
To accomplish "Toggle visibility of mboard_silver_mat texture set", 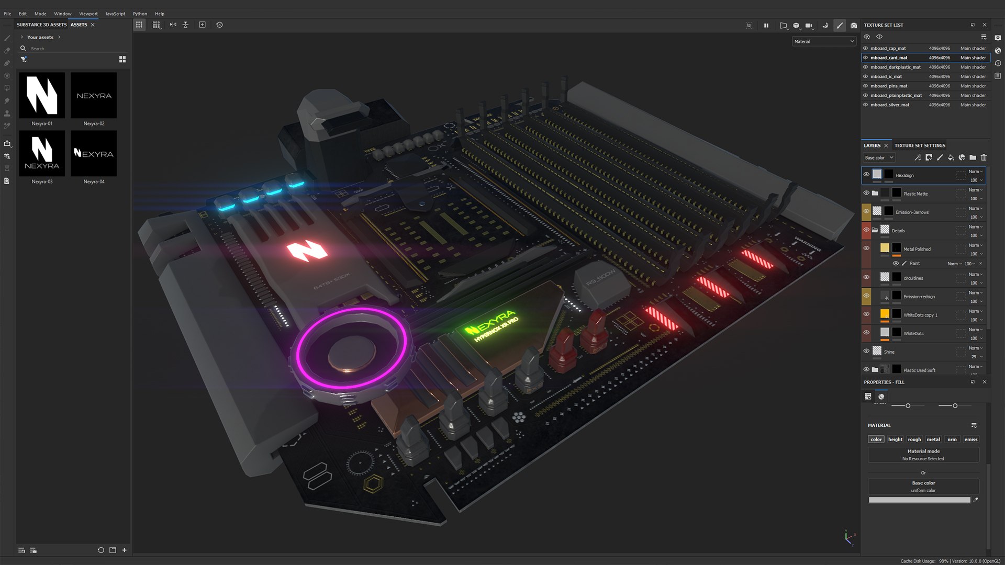I will point(866,105).
